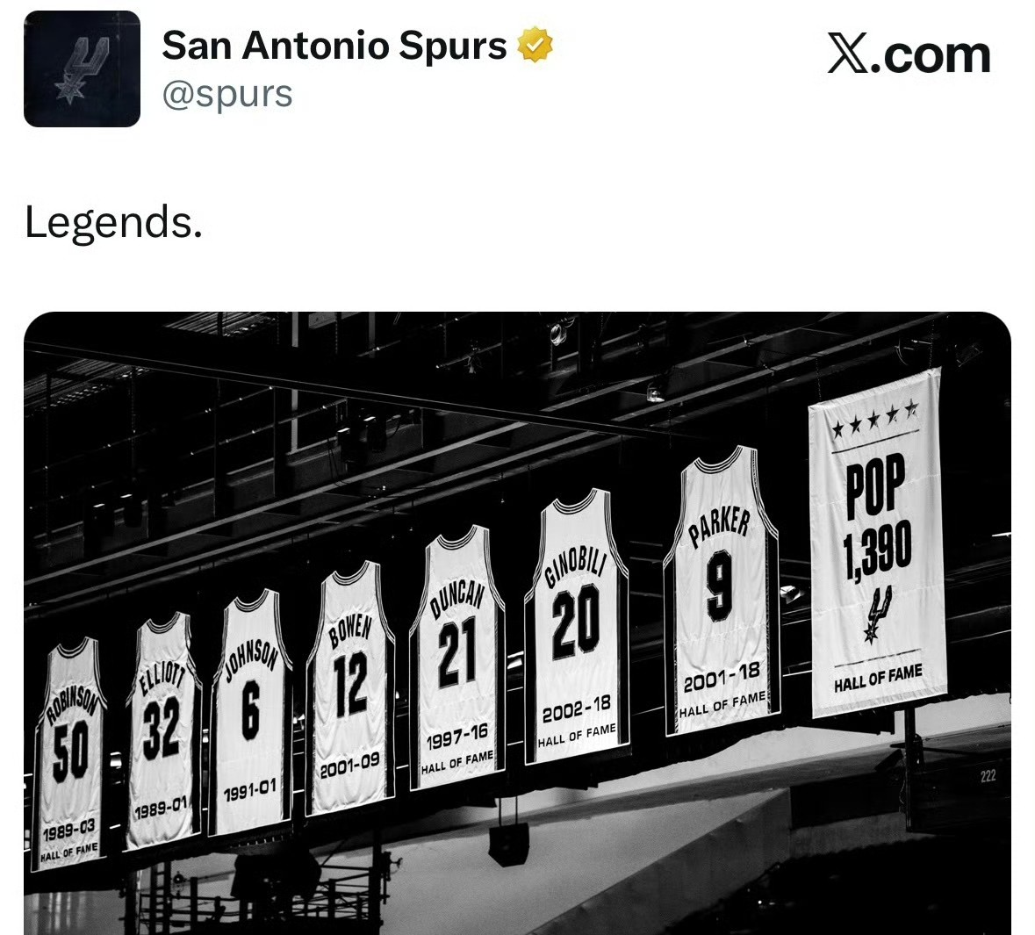Click the Elliott 32 jersey banner

[x=163, y=730]
